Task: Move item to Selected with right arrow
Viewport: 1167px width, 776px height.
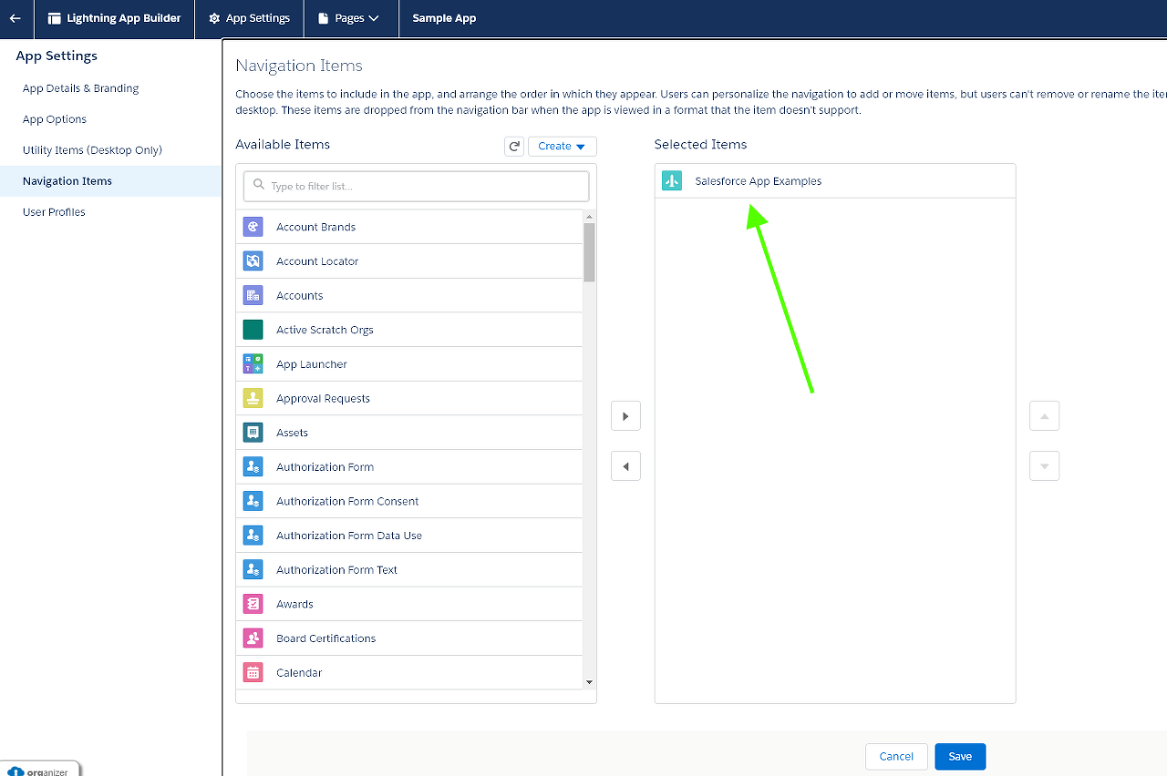Action: (x=625, y=415)
